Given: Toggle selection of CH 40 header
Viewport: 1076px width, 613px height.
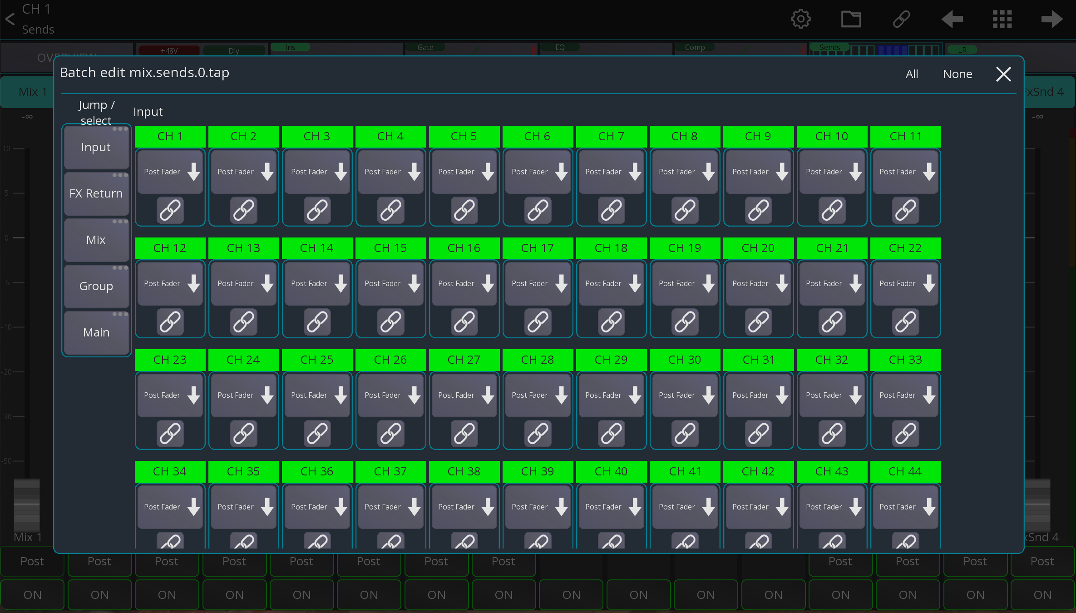Looking at the screenshot, I should [612, 472].
